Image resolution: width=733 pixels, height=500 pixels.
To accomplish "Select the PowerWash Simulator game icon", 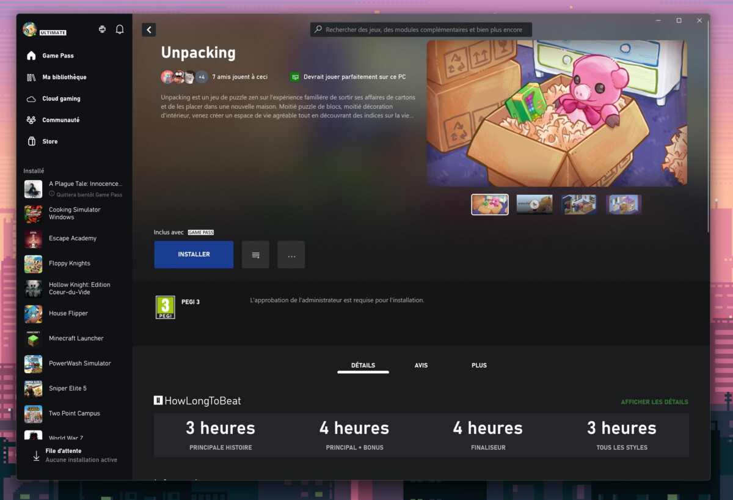I will tap(34, 364).
